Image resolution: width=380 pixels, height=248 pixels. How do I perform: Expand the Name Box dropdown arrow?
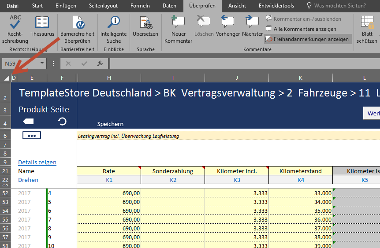click(42, 63)
